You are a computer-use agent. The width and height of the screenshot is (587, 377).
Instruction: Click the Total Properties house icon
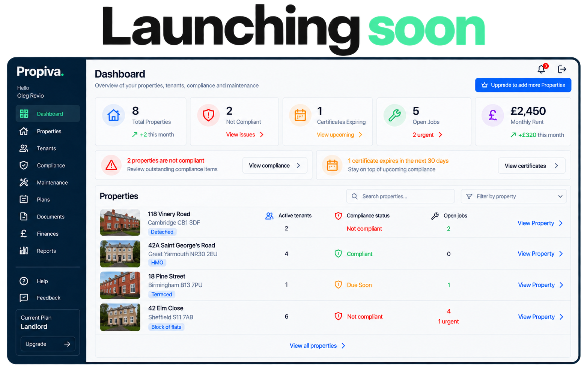114,115
